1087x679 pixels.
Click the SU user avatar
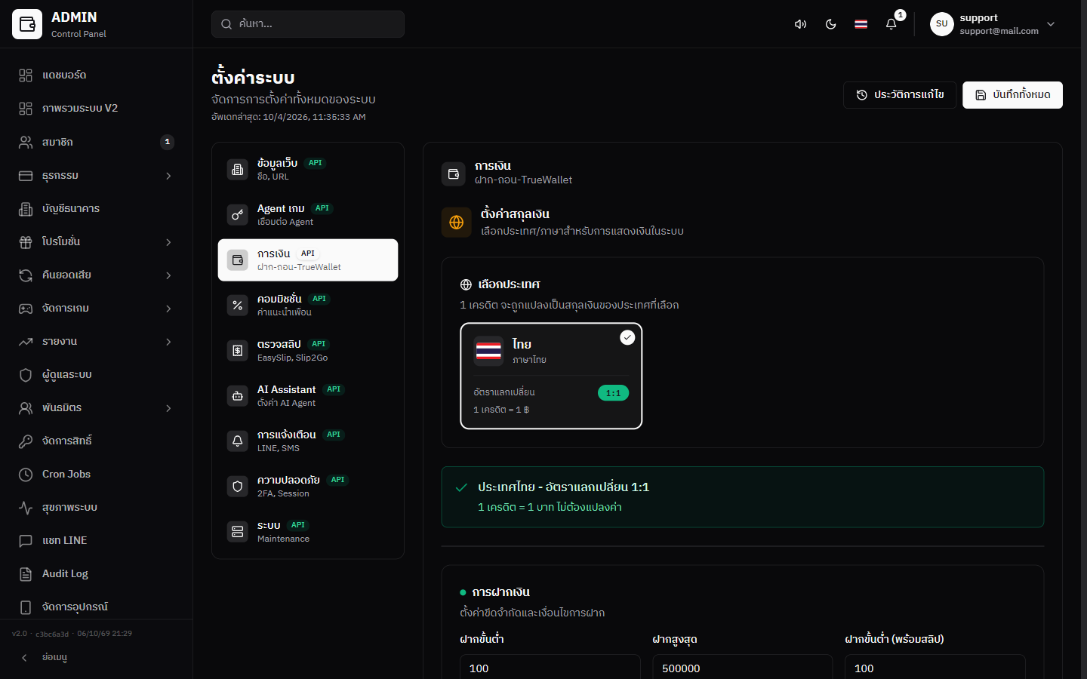pyautogui.click(x=941, y=24)
